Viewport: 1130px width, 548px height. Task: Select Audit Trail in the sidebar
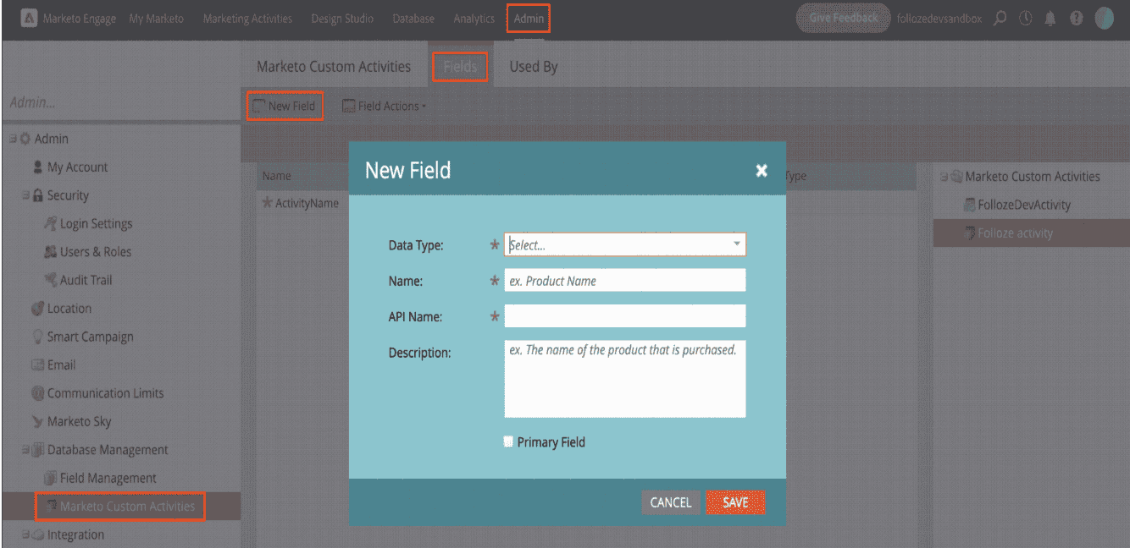(86, 280)
